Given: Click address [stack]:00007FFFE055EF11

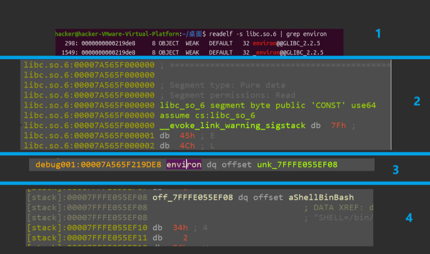Looking at the screenshot, I should point(87,238).
